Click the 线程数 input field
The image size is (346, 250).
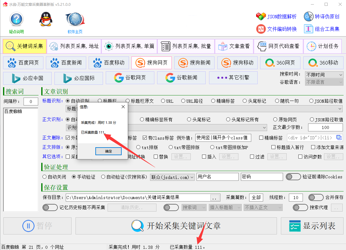tap(296, 198)
